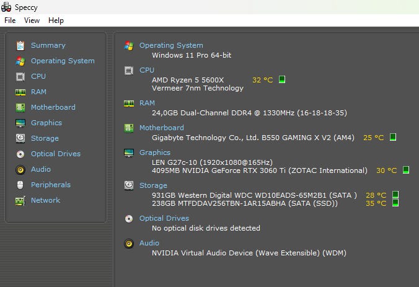419x287 pixels.
Task: Click the GPU temperature indicator beside 30 °C
Action: [x=406, y=170]
